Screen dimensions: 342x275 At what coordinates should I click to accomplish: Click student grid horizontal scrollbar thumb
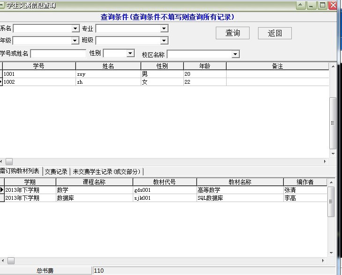click(9, 161)
